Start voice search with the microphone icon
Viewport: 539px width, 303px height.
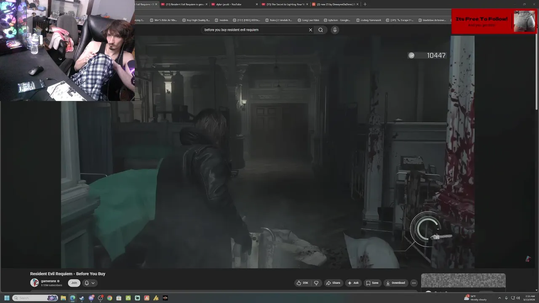click(x=335, y=30)
